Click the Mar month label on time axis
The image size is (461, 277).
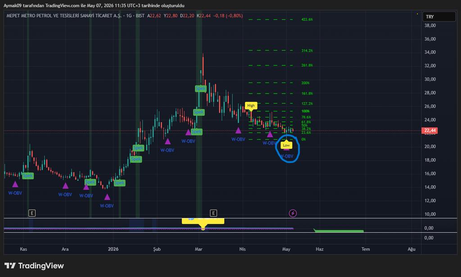point(199,249)
